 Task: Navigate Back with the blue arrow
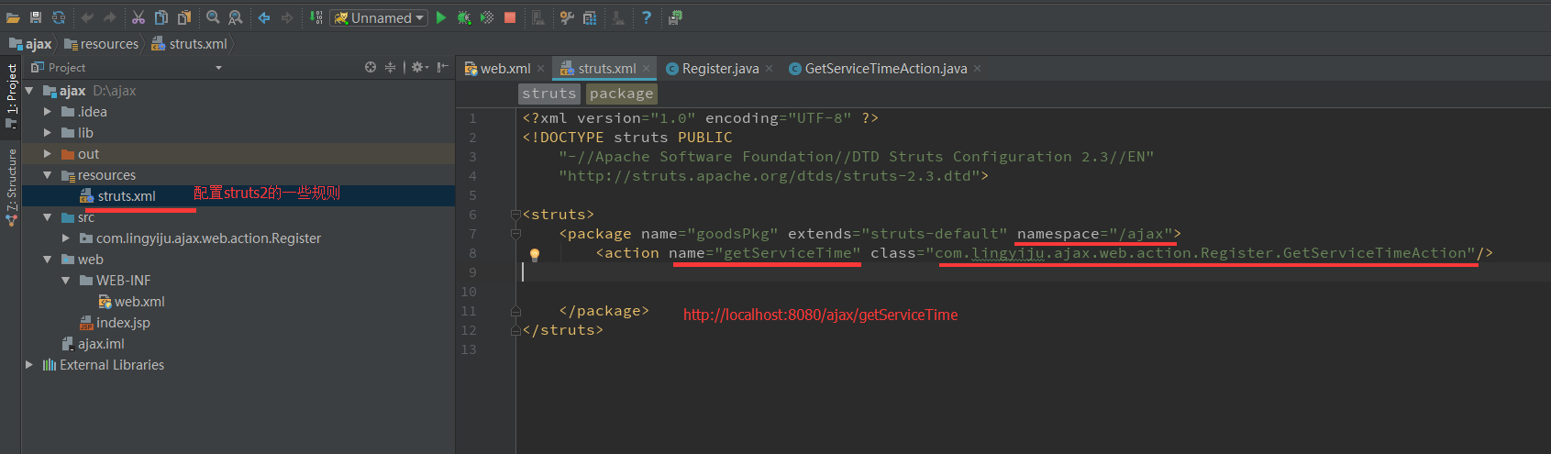click(264, 17)
